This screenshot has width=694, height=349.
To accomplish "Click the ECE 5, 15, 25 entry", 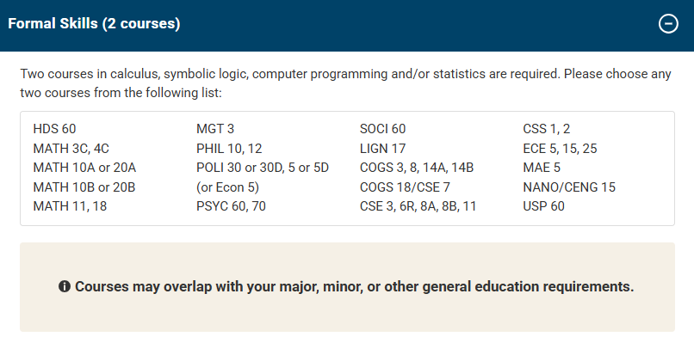I will (560, 148).
